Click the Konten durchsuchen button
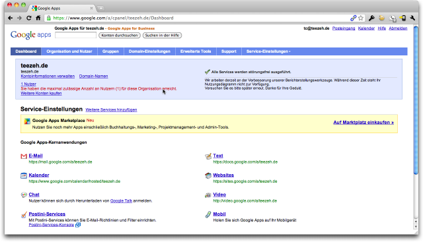 click(120, 35)
